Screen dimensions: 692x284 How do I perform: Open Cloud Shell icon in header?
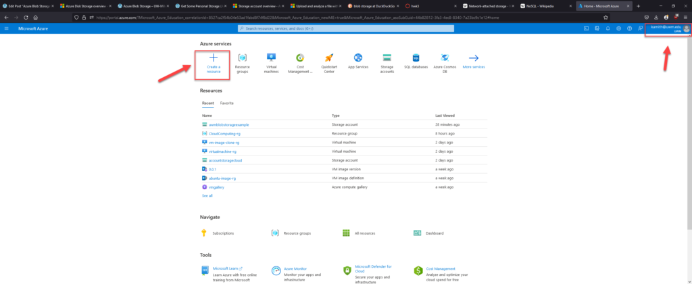tap(586, 28)
